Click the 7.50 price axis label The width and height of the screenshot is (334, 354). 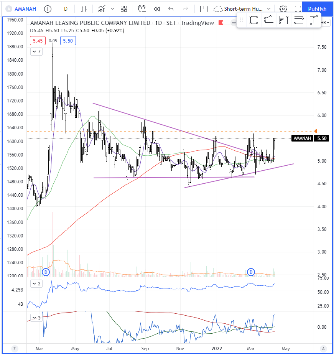click(x=322, y=47)
